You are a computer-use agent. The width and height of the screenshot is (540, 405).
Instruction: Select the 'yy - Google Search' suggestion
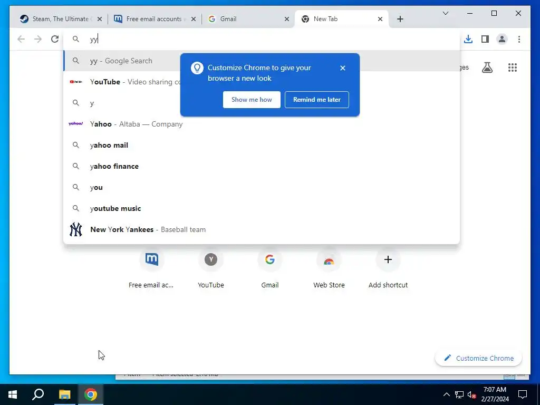pos(121,61)
